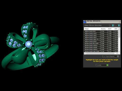122x91 pixels.
Task: Select the Yellow Gold:10KY row
Action: (101, 33)
